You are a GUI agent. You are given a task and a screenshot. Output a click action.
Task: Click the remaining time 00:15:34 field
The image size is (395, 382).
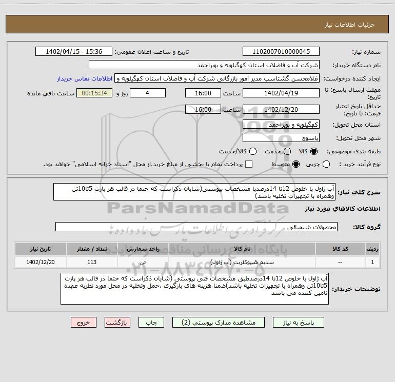pos(94,93)
